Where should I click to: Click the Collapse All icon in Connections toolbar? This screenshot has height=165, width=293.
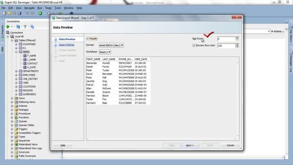32,27
